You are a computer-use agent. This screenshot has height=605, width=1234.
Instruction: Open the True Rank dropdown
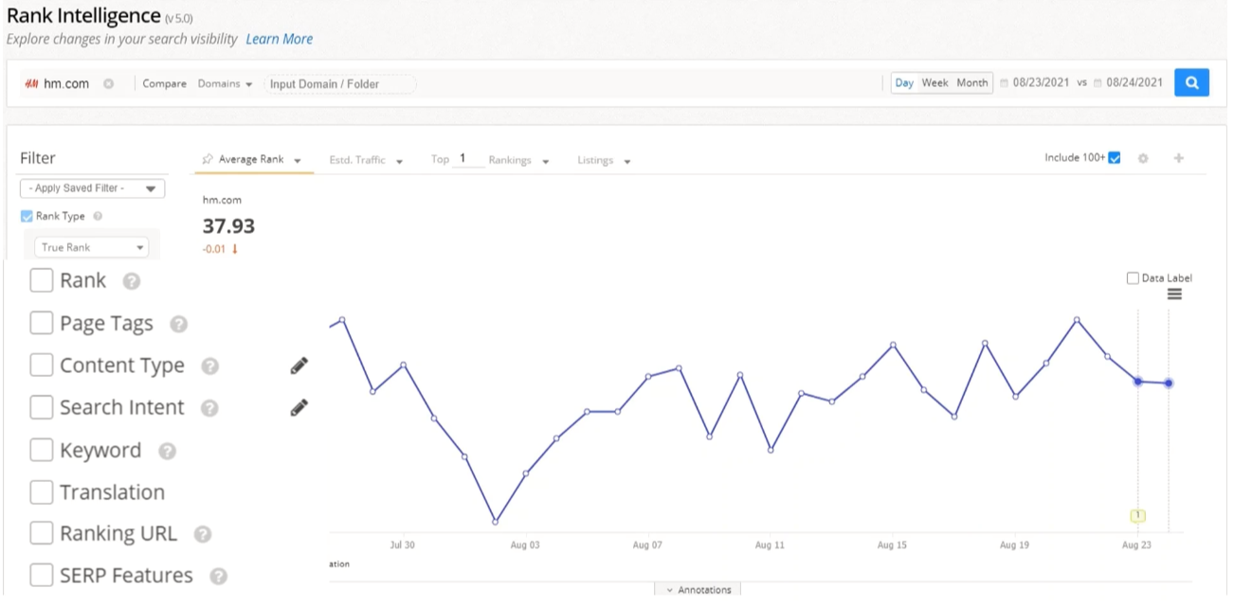coord(90,246)
